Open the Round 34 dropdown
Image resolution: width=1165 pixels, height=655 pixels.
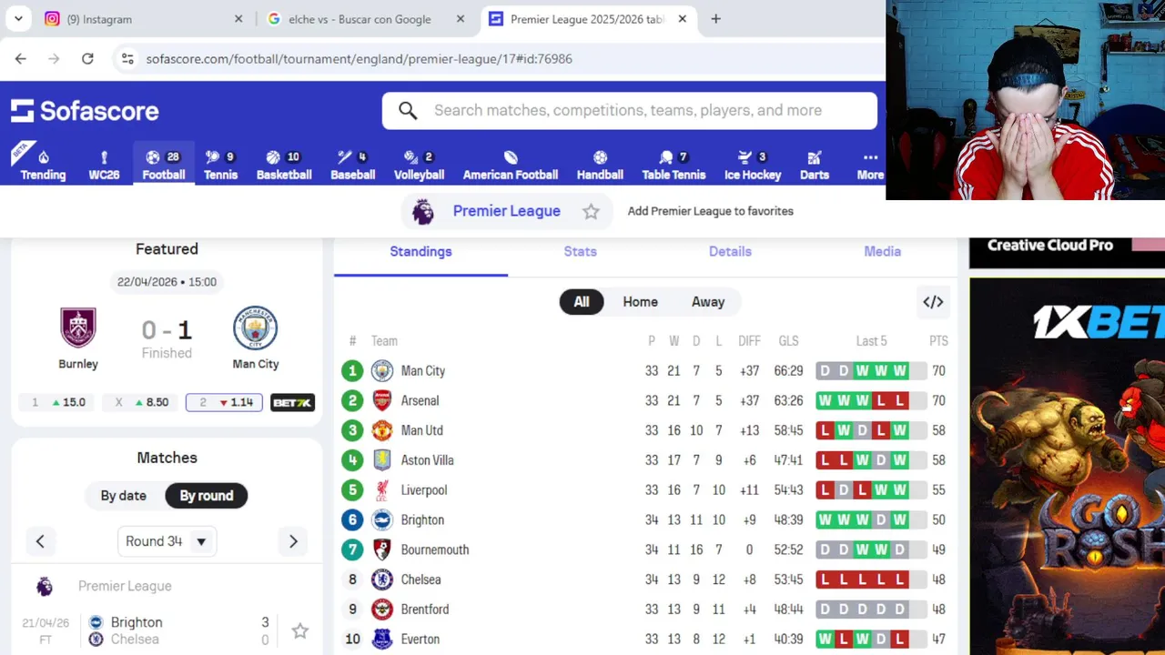pyautogui.click(x=167, y=541)
